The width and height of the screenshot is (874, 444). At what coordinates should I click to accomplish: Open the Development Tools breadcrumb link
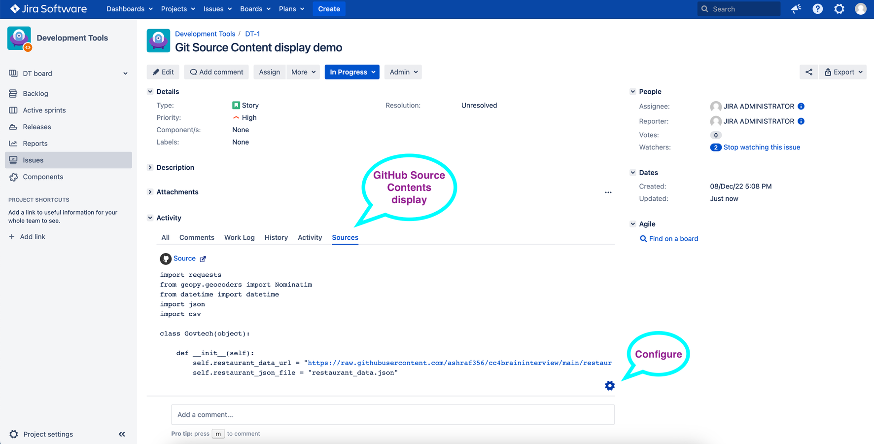[205, 34]
